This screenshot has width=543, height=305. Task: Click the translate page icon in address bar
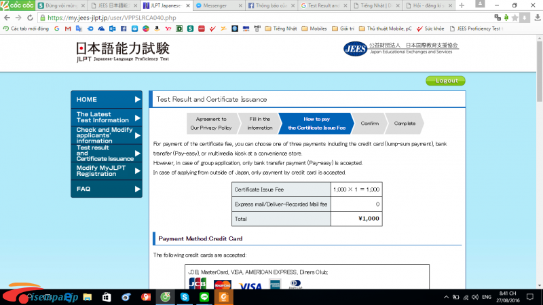coord(498,18)
